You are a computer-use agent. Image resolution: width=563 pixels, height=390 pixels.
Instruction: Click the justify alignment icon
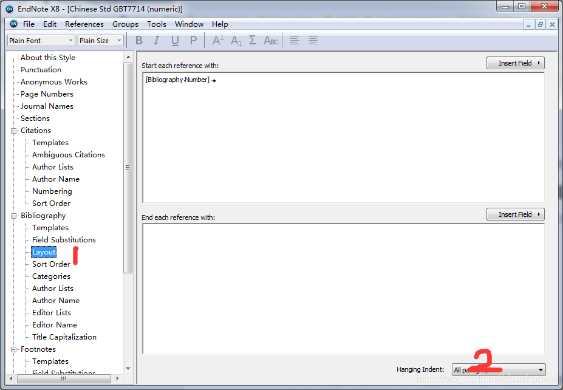[x=313, y=40]
